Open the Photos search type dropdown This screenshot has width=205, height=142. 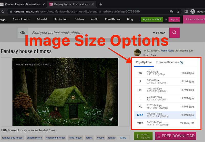tap(159, 33)
